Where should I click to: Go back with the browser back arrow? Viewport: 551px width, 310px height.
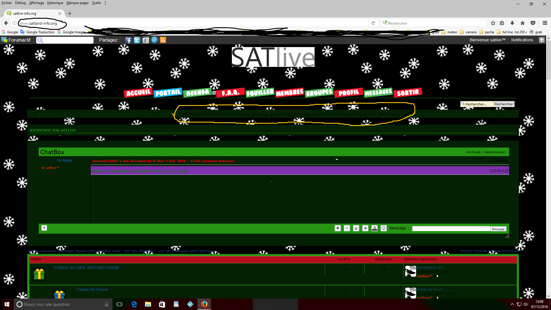point(6,23)
